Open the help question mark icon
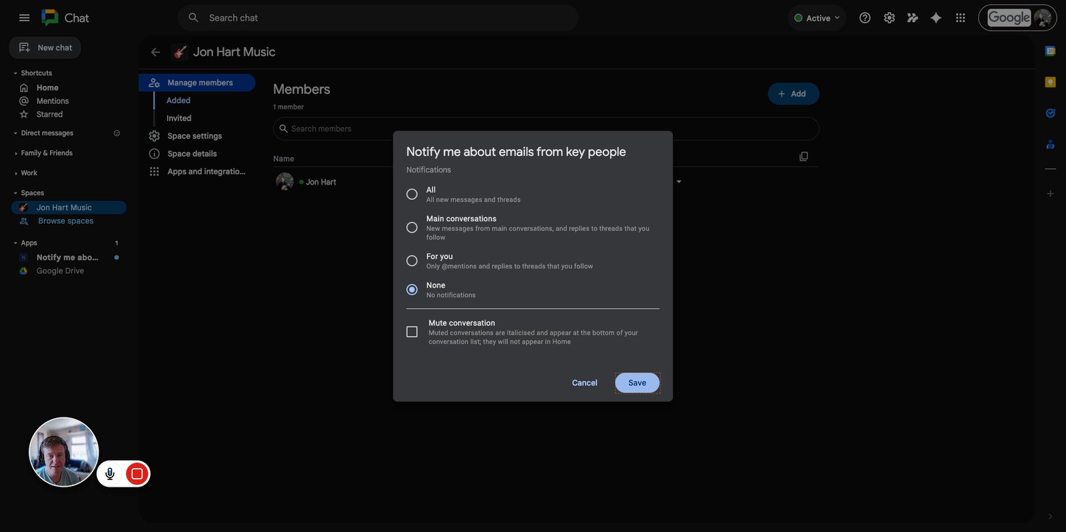1066x532 pixels. coord(865,18)
